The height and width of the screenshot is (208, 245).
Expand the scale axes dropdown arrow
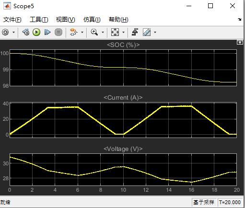pos(123,33)
